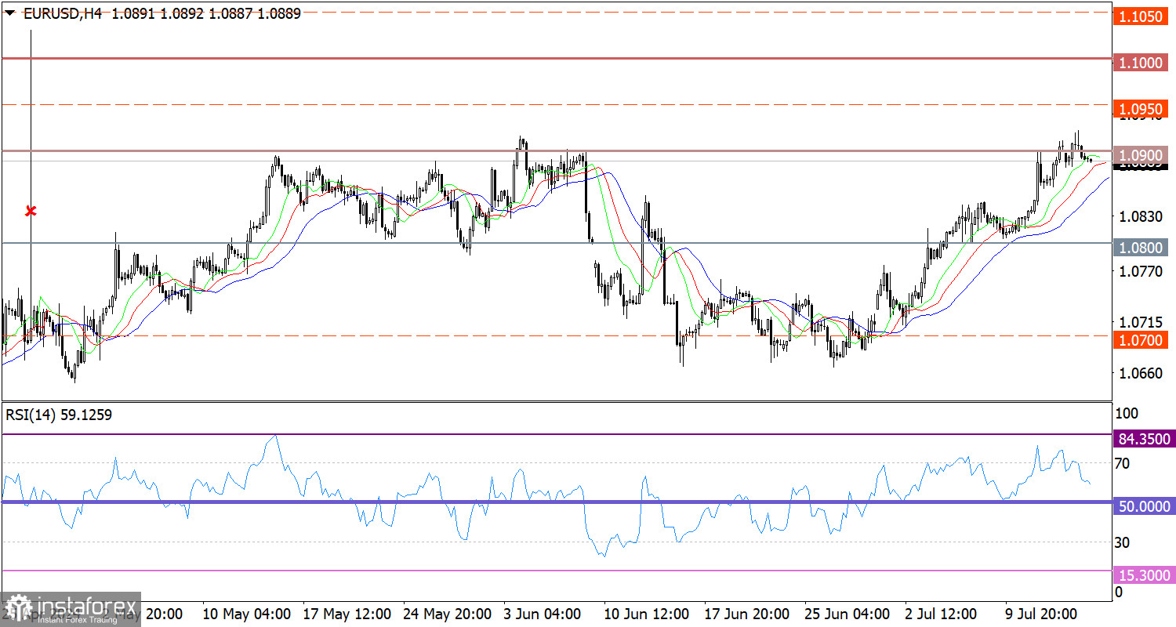This screenshot has width=1176, height=627.
Task: Click the 1.0830 price axis value
Action: tap(1139, 216)
